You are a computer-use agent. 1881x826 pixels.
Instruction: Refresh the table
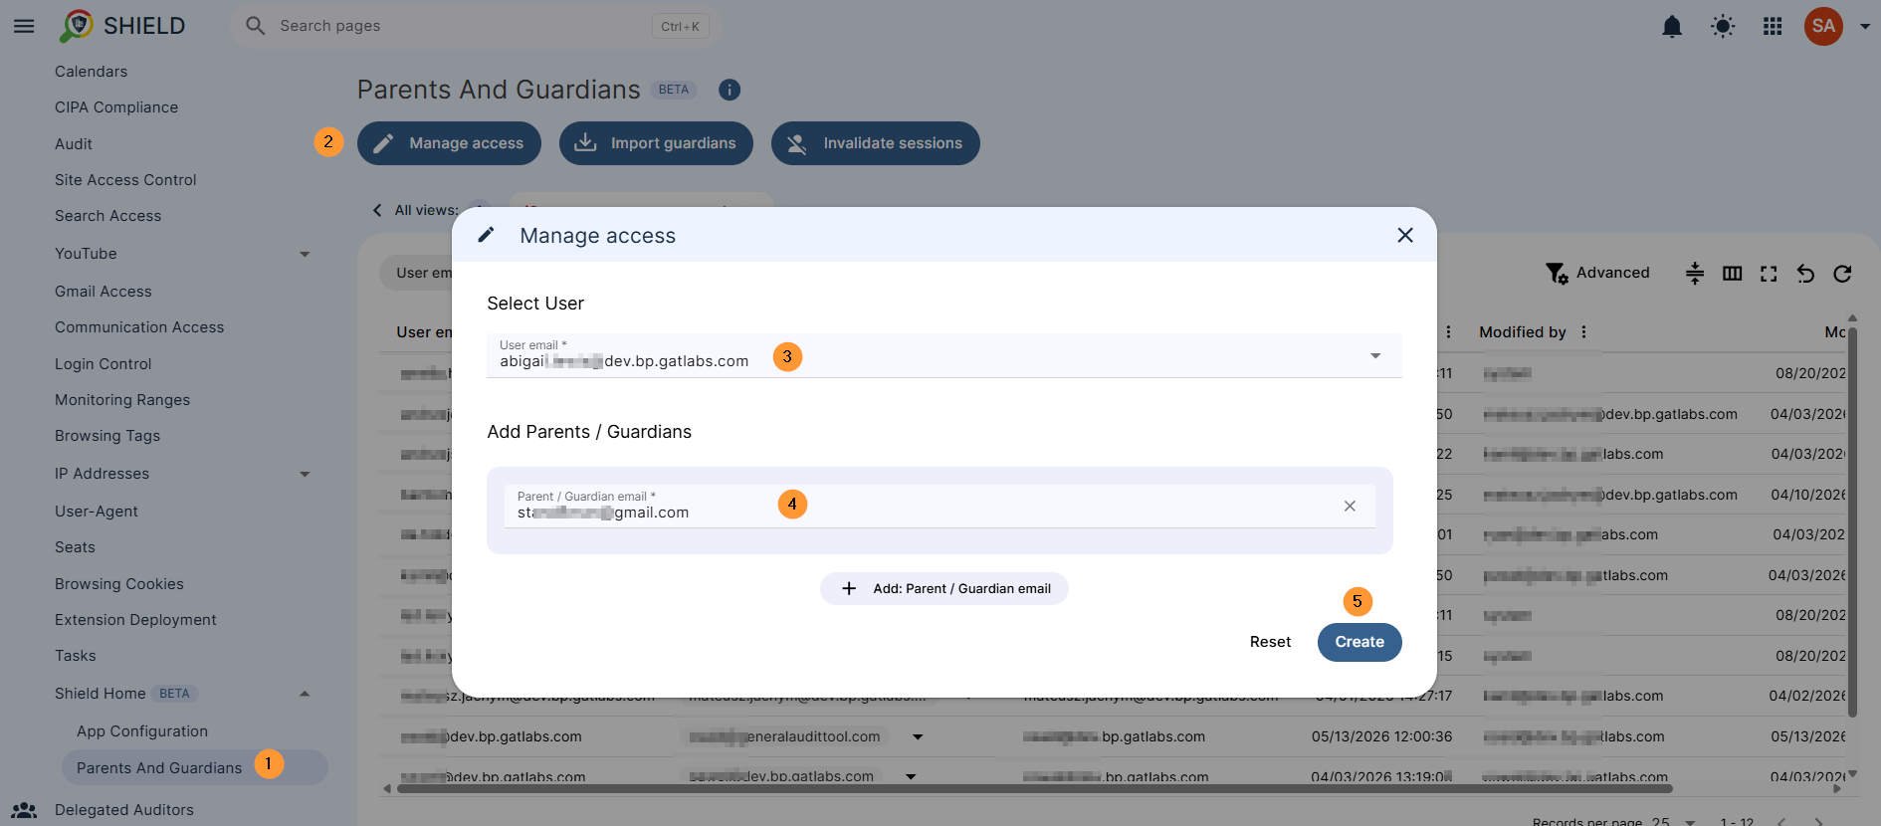coord(1842,273)
